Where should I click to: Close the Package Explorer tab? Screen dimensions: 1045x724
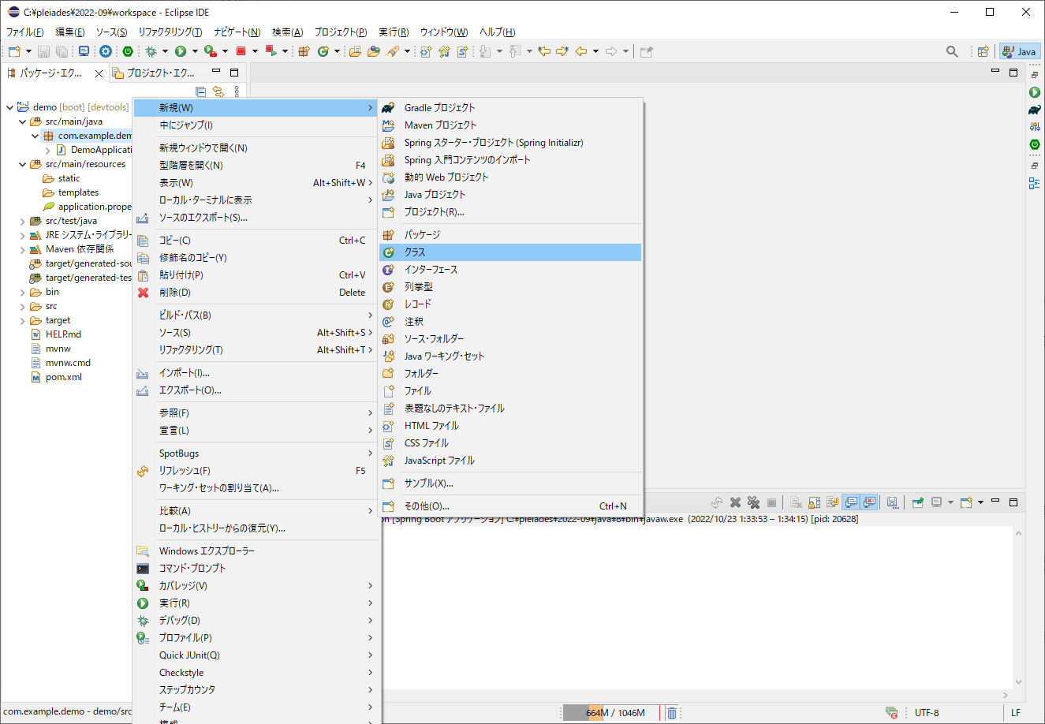[x=99, y=73]
